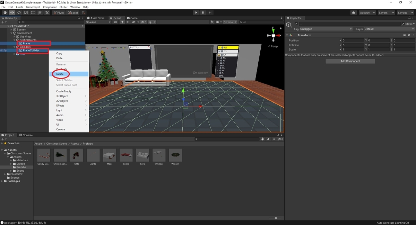Collapse the Transform component foldout
The width and height of the screenshot is (416, 225).
(x=287, y=35)
